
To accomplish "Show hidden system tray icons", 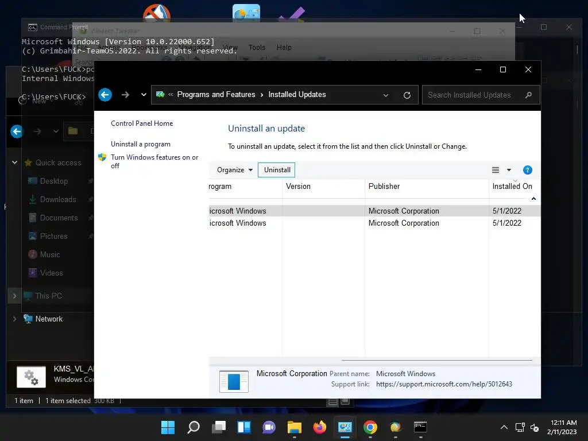I will [x=504, y=427].
